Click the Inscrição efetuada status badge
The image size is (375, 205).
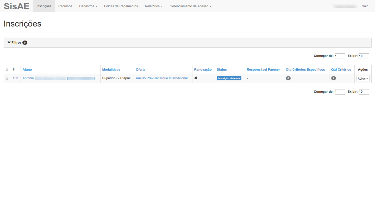pos(229,78)
